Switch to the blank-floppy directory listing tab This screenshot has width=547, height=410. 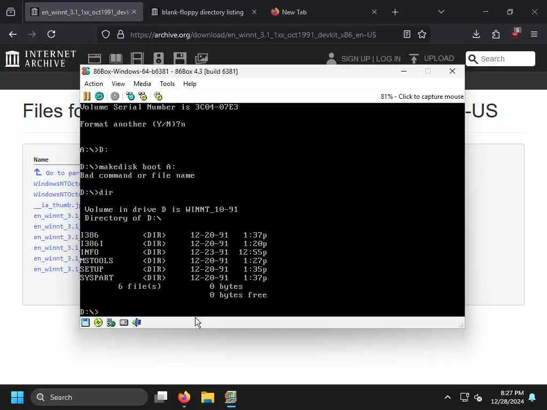coord(202,12)
